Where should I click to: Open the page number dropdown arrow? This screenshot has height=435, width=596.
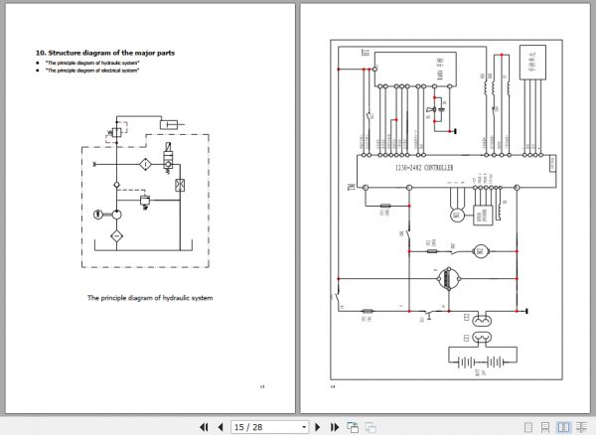[304, 427]
